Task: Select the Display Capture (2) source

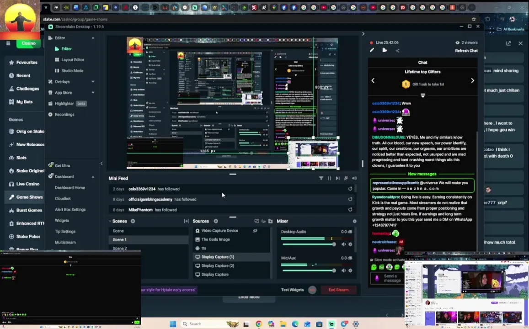Action: pos(231,265)
